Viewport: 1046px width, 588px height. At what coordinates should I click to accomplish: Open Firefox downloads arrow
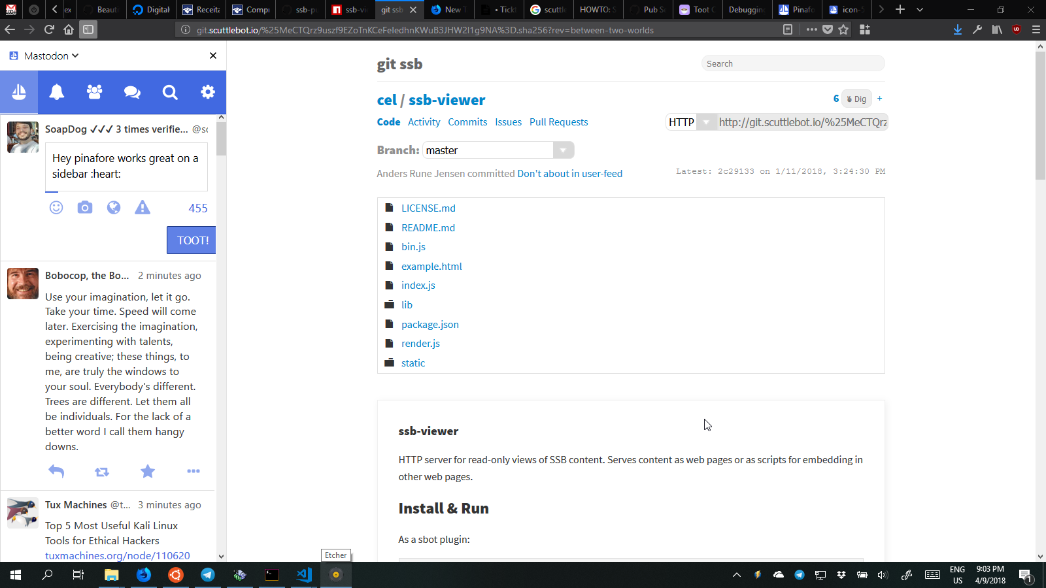pyautogui.click(x=958, y=29)
